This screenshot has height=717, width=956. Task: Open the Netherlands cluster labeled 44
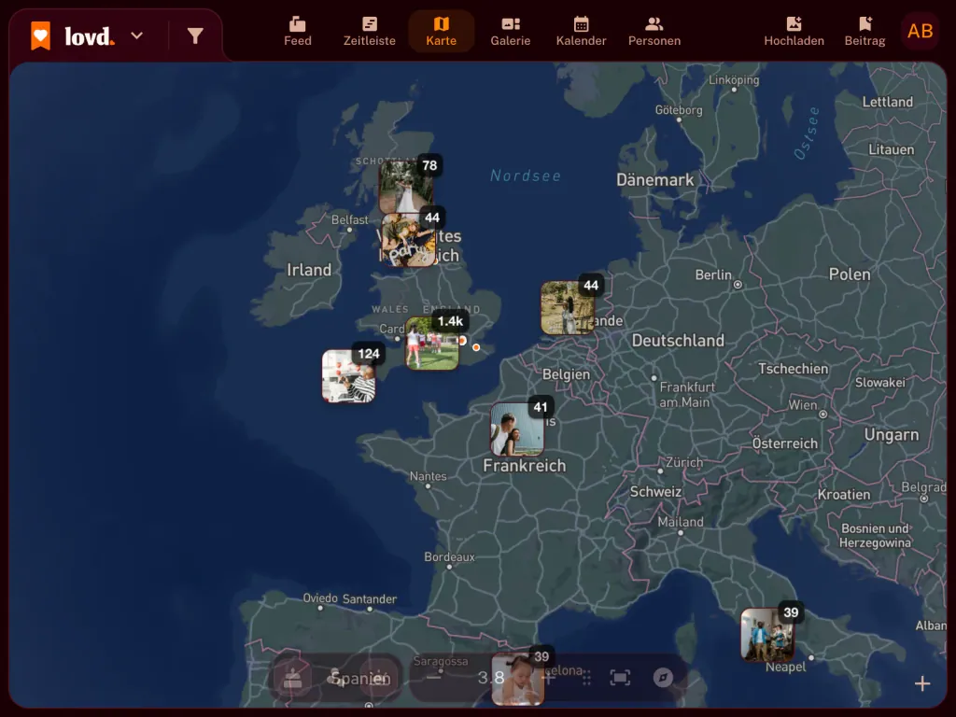568,308
